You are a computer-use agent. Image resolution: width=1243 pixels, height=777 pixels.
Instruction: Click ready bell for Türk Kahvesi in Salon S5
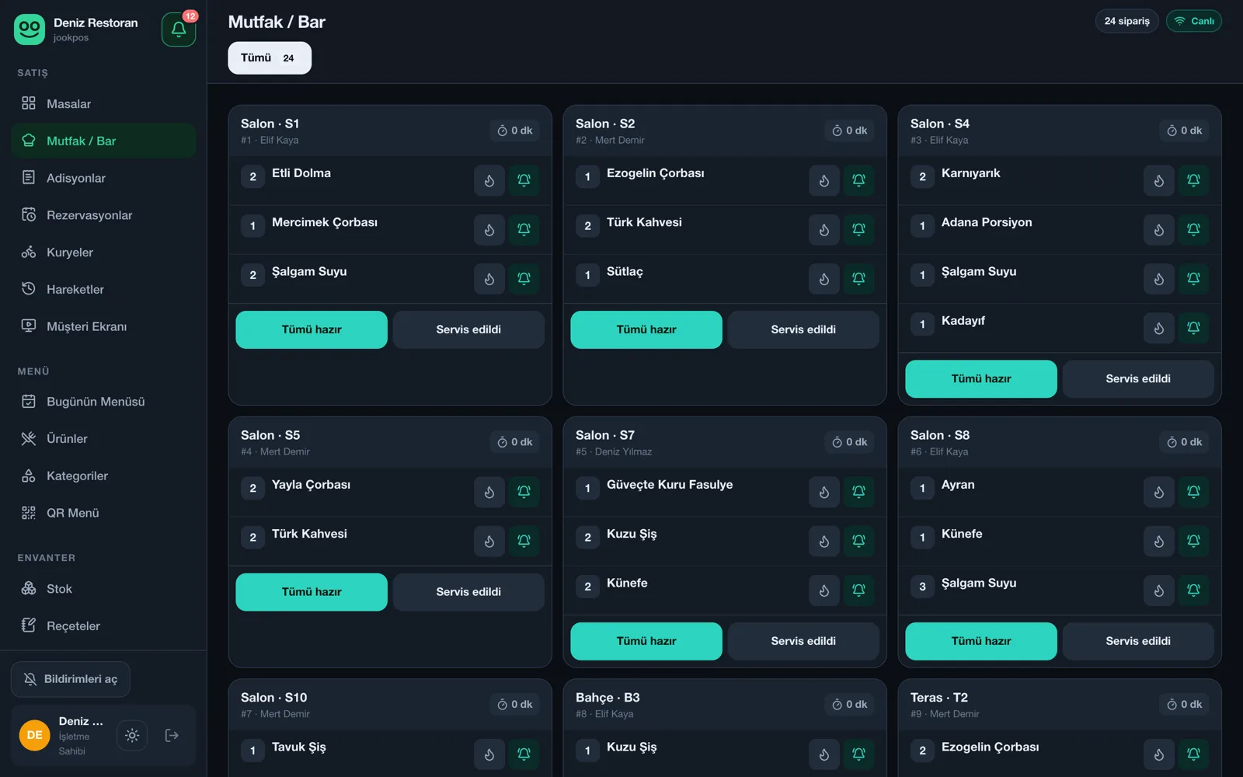pos(524,541)
